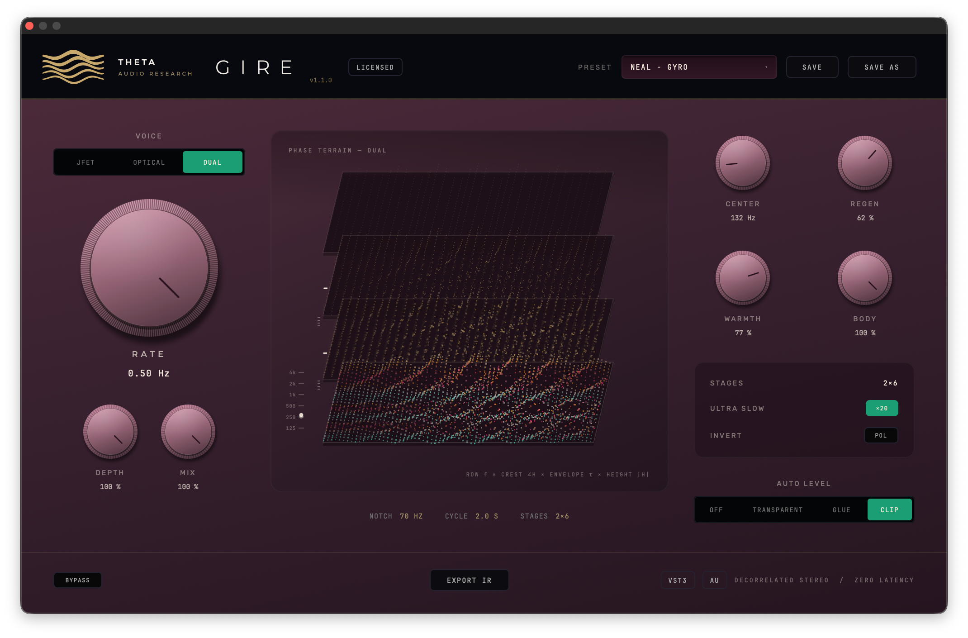This screenshot has width=968, height=638.
Task: Click the BODY knob
Action: click(865, 278)
